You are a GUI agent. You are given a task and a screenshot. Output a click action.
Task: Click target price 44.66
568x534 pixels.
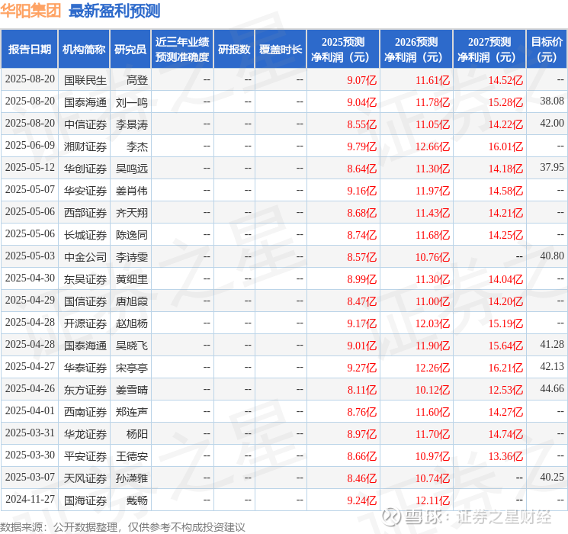tap(552, 388)
